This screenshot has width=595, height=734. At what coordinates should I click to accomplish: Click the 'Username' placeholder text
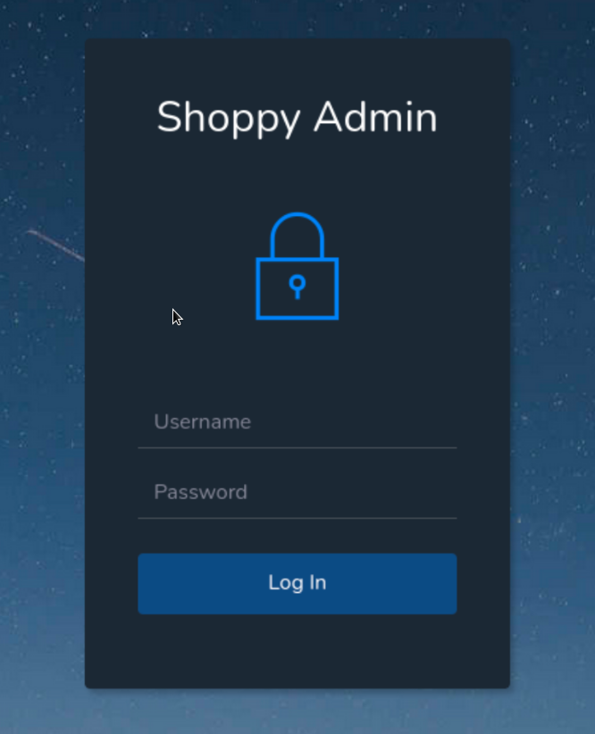click(x=203, y=421)
